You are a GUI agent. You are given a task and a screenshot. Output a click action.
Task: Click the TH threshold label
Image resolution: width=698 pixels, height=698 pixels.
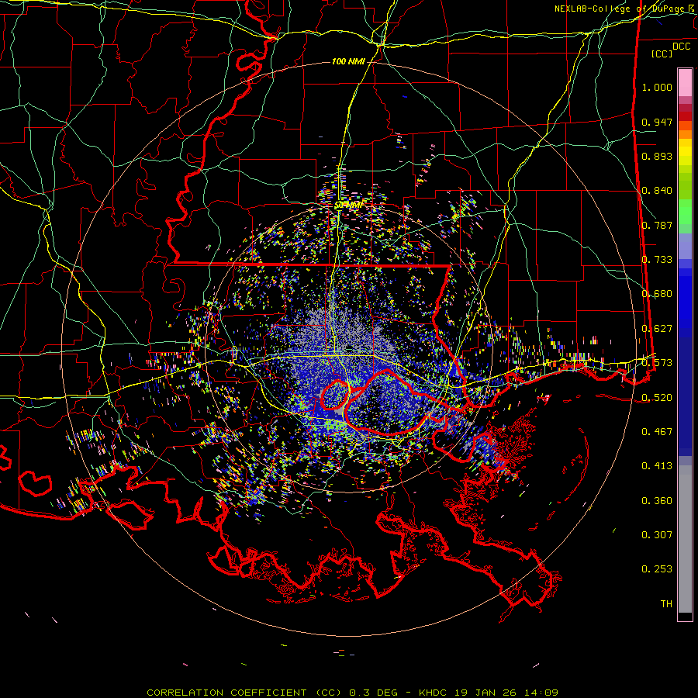[666, 604]
